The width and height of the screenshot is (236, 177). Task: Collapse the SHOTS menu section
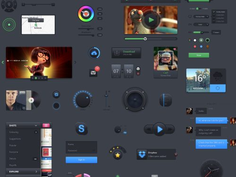point(23,126)
